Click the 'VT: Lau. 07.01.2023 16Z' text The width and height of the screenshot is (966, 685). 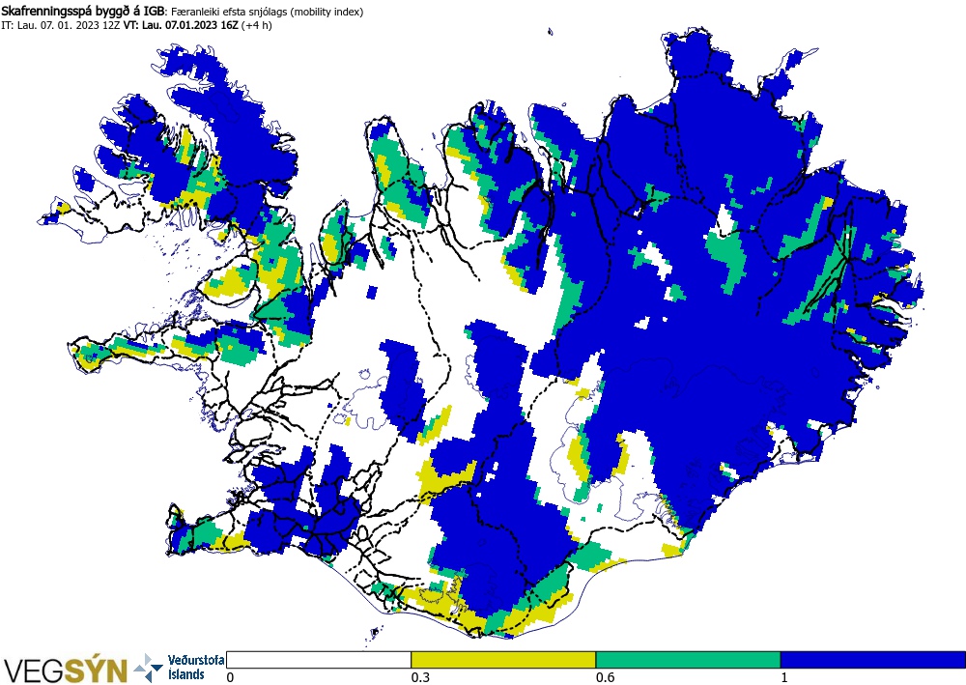pos(182,25)
